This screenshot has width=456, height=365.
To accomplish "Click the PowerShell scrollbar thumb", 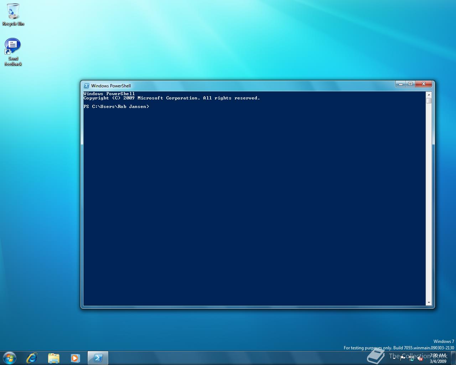I will pos(429,101).
